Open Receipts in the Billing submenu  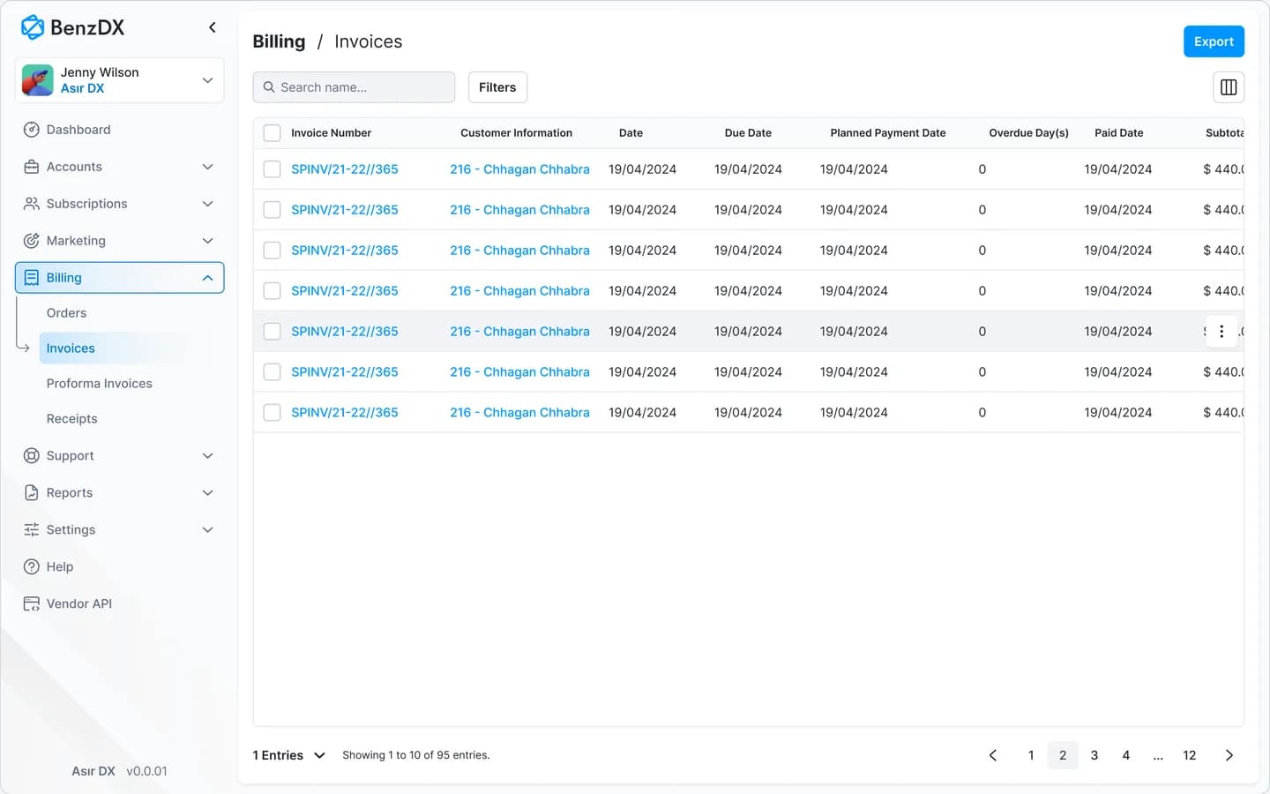click(x=72, y=419)
